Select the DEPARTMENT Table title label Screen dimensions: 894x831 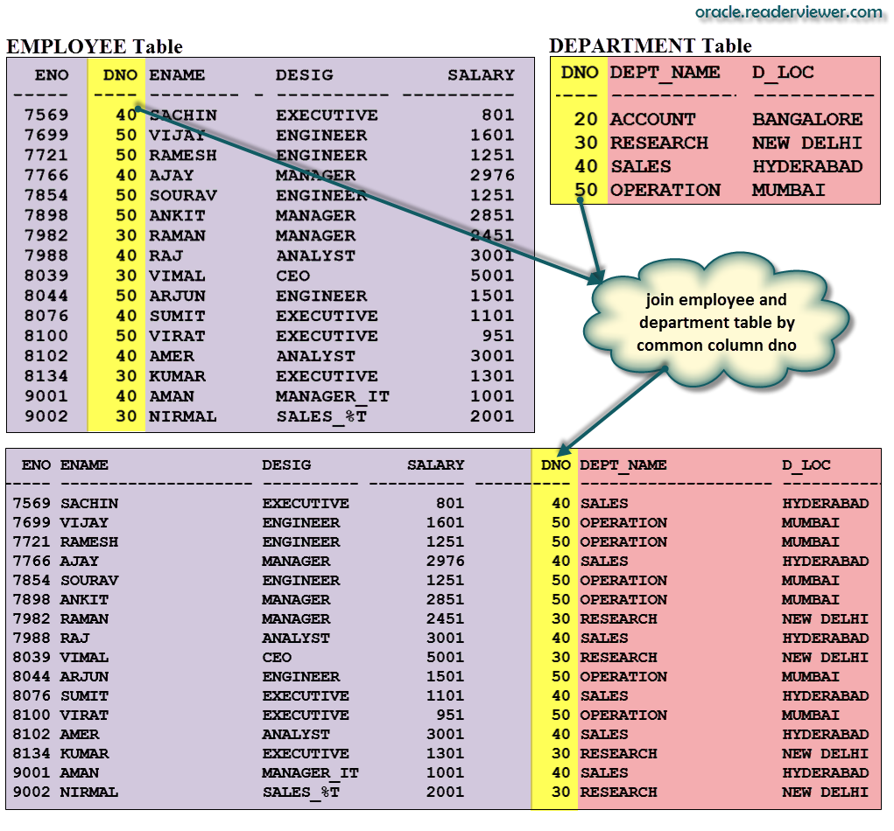coord(651,45)
